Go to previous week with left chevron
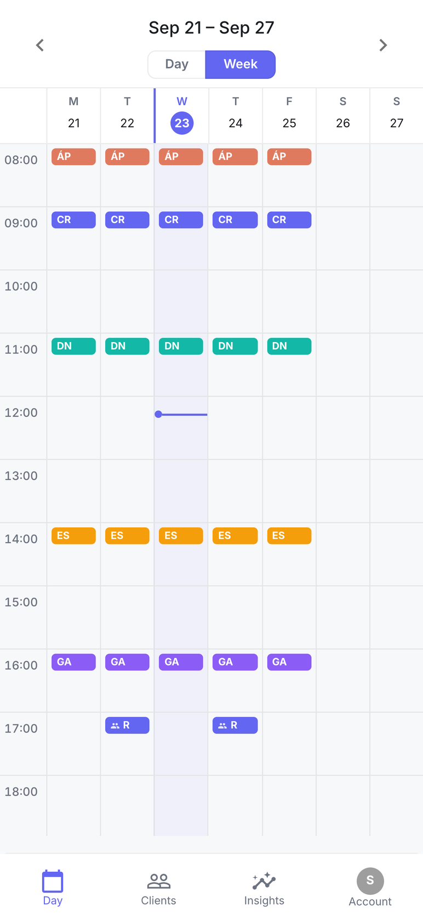The width and height of the screenshot is (423, 920). tap(40, 45)
